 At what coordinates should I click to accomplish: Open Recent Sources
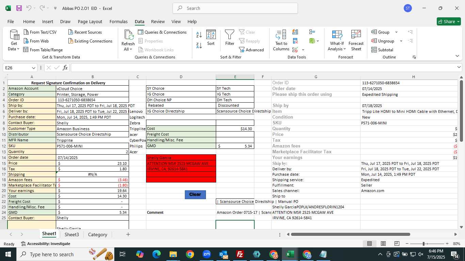click(85, 32)
